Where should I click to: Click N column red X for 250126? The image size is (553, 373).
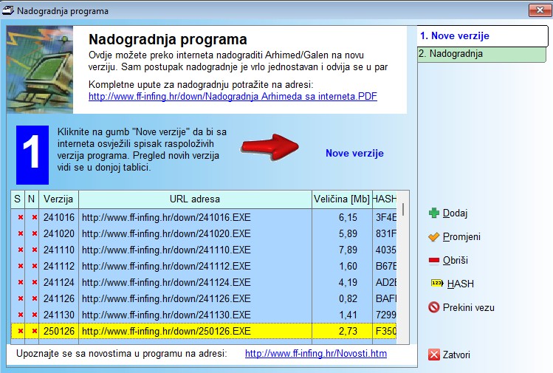(x=35, y=331)
